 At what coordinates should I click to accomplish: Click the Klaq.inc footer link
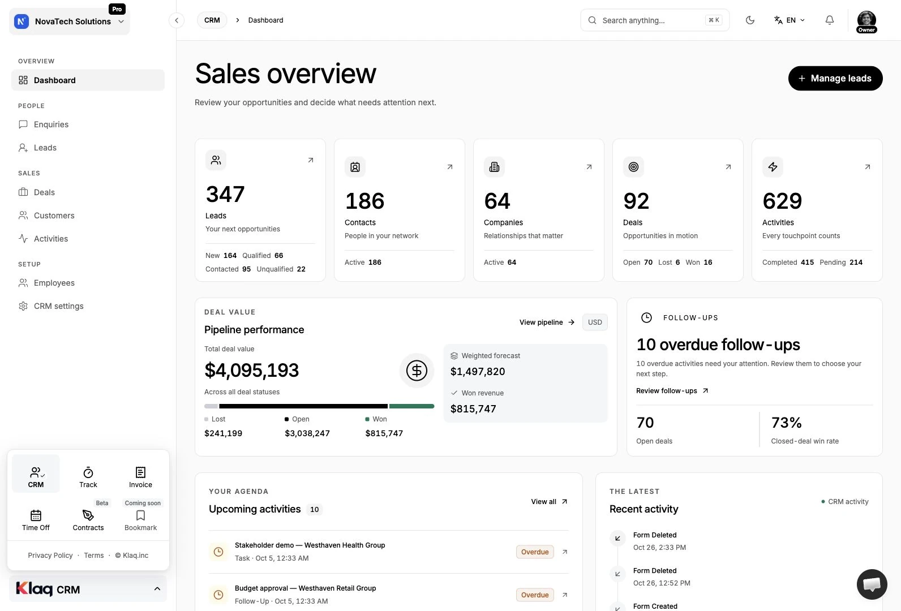click(x=132, y=556)
